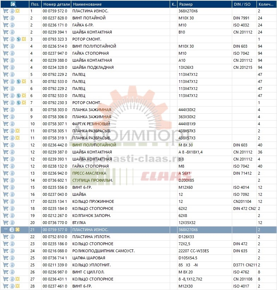This screenshot has width=277, height=290.
Task: Add part 00 0235 184 0 to cart
Action: tap(6, 209)
